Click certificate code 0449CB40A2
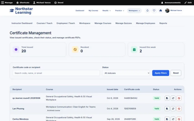Viewport: 194px width, 121px height. click(x=131, y=98)
